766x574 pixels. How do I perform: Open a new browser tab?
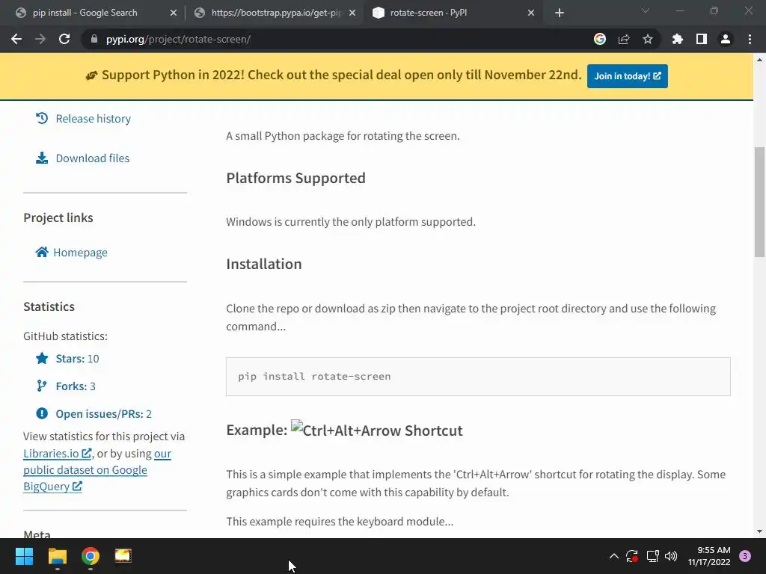tap(560, 13)
